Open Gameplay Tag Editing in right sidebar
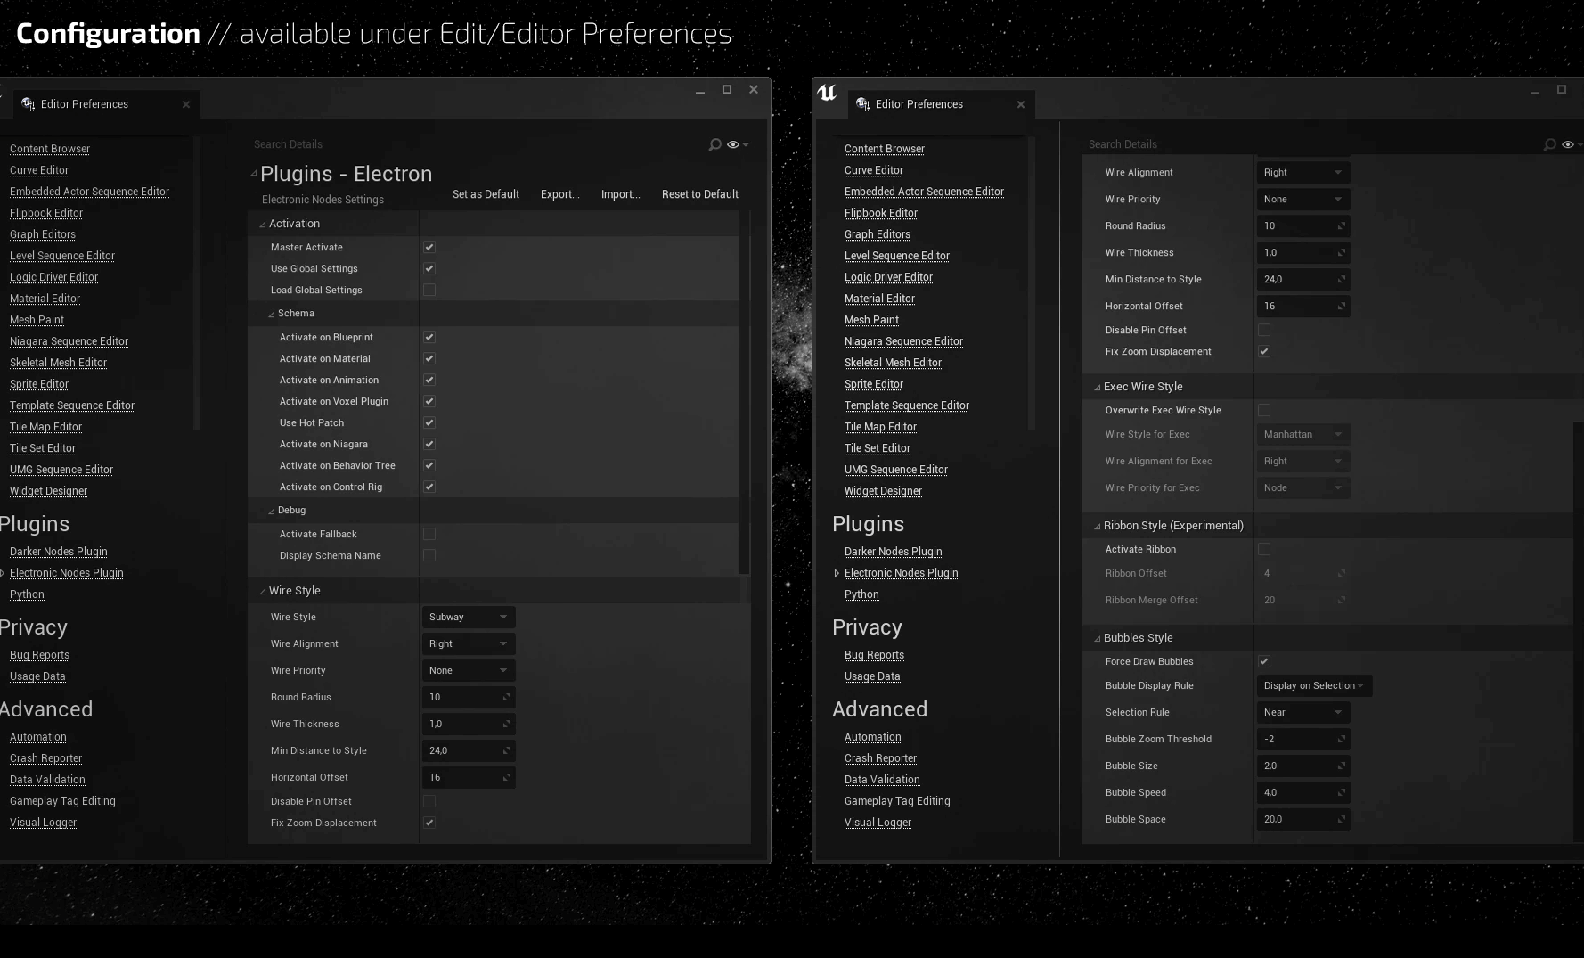This screenshot has width=1584, height=958. click(897, 801)
